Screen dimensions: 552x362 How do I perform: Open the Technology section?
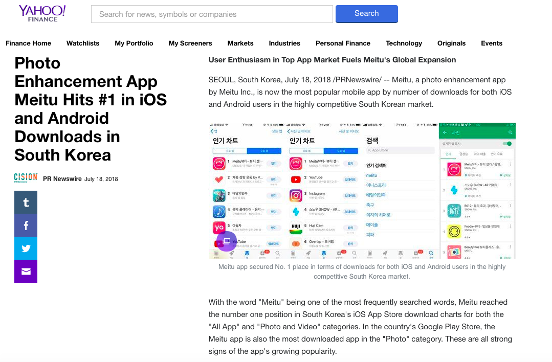click(404, 43)
